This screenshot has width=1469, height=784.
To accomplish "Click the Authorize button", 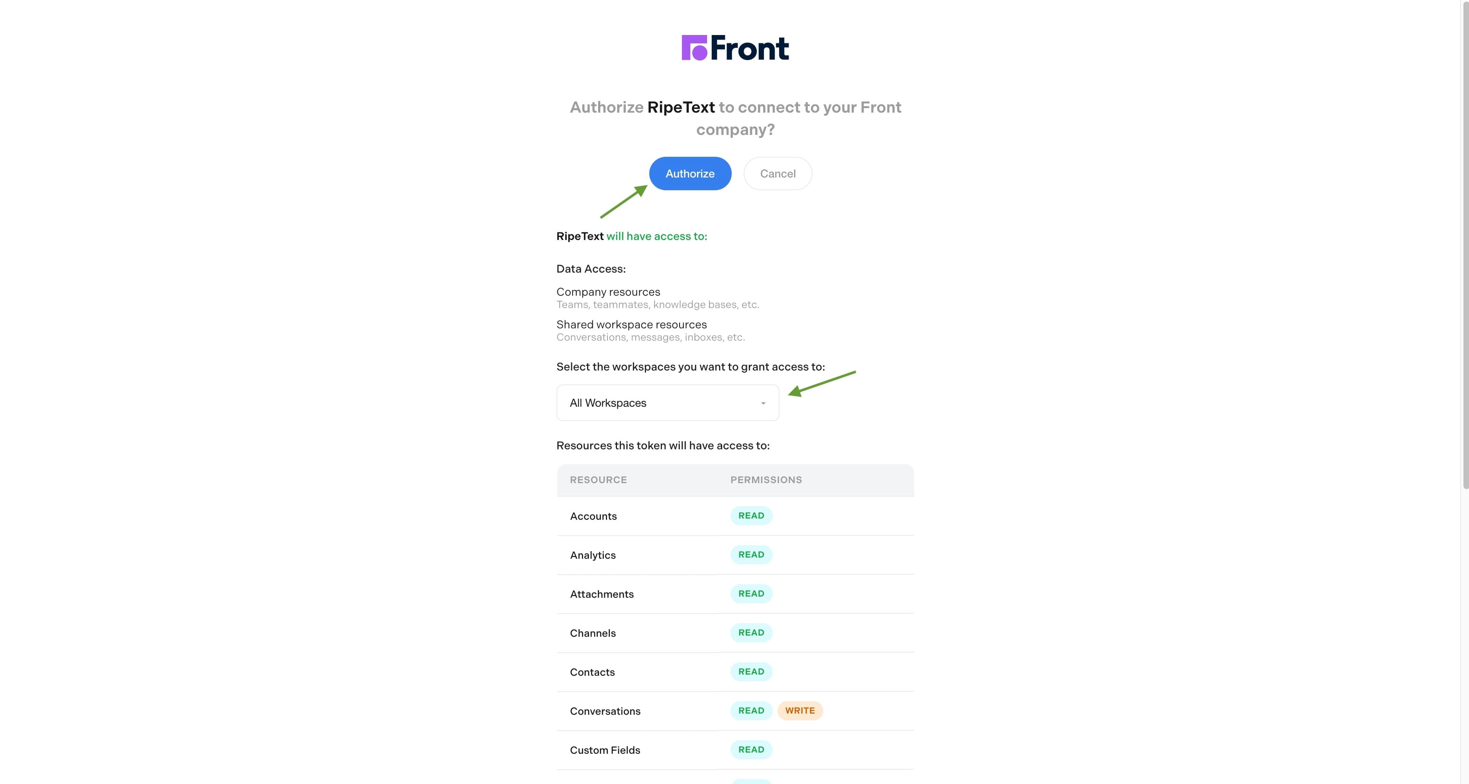I will (x=690, y=173).
